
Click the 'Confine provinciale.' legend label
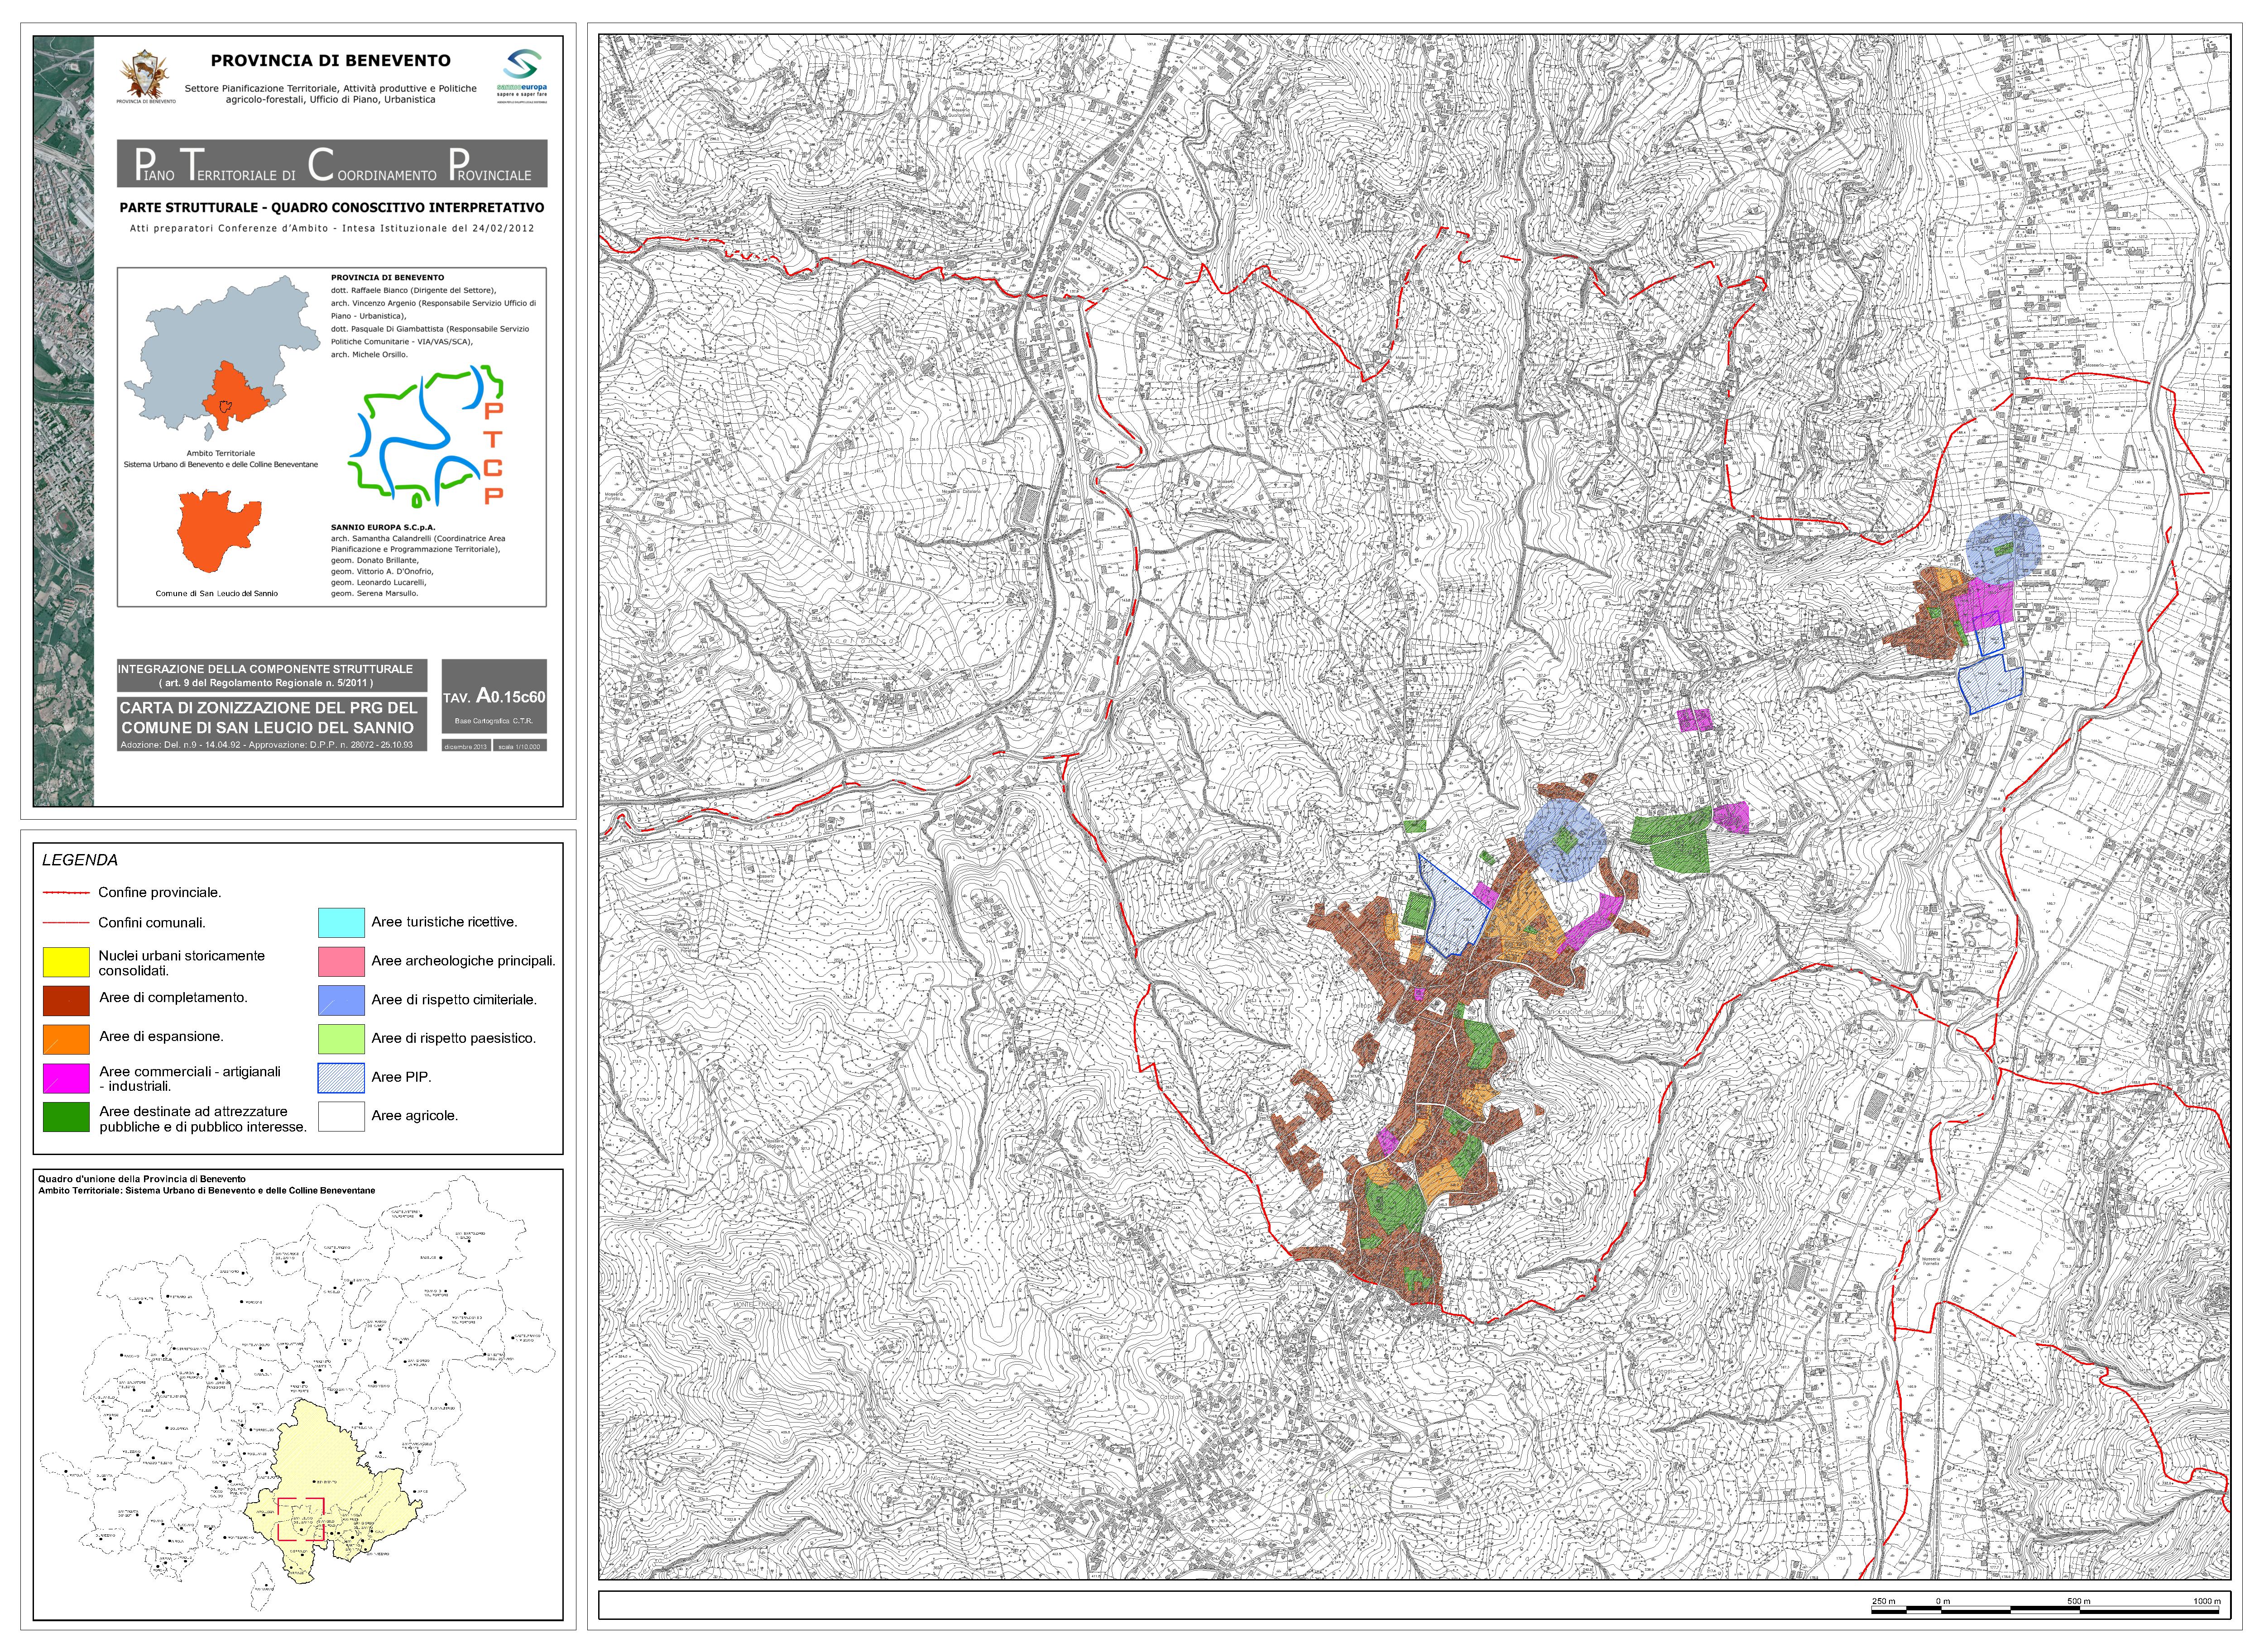[160, 893]
